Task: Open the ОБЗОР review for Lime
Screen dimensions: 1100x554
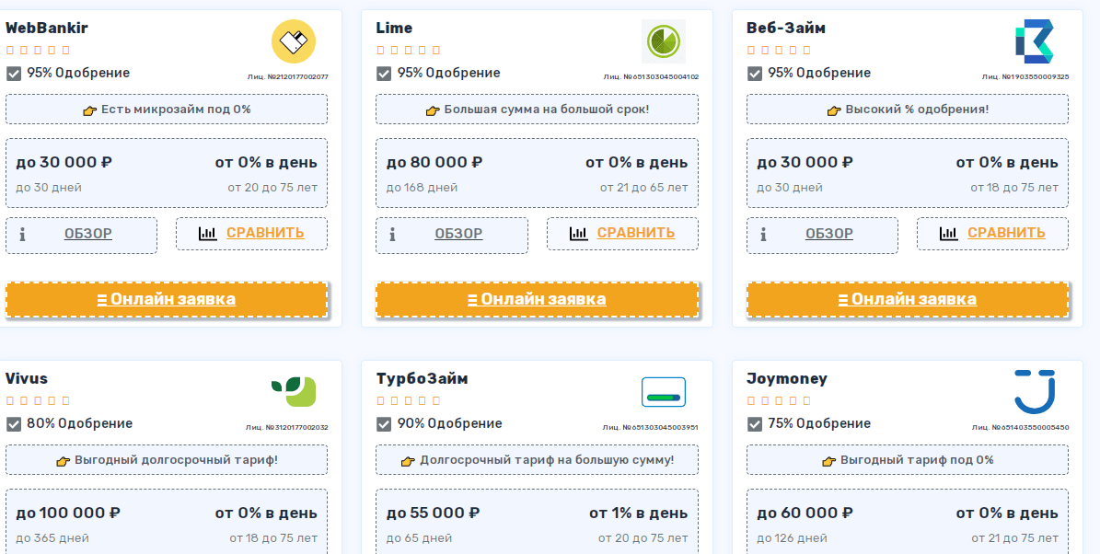Action: tap(458, 234)
